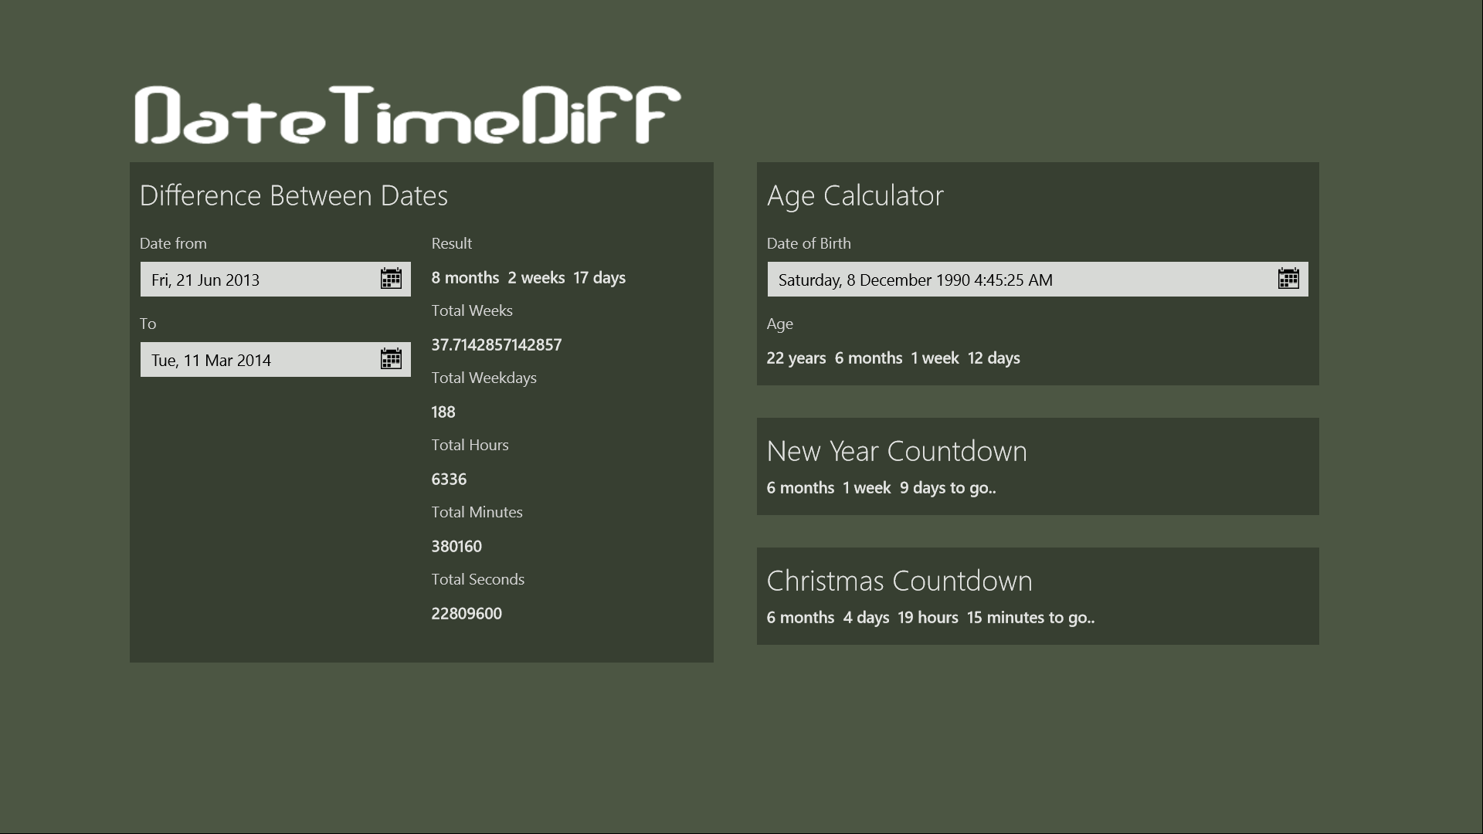Image resolution: width=1483 pixels, height=834 pixels.
Task: Open Date of Birth calendar picker
Action: (x=1288, y=279)
